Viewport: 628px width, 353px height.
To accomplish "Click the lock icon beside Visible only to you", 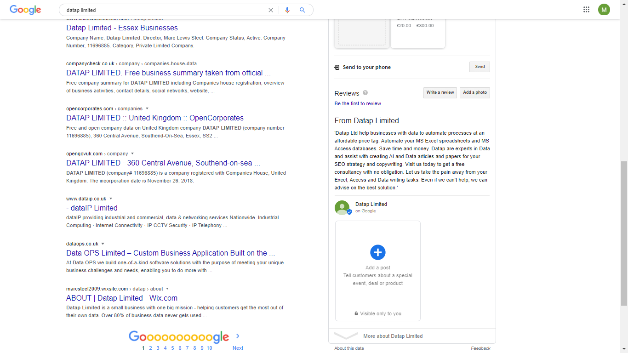I will coord(356,313).
